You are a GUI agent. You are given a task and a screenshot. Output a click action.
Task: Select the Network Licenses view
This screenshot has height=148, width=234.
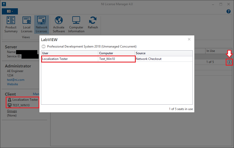pos(41,25)
